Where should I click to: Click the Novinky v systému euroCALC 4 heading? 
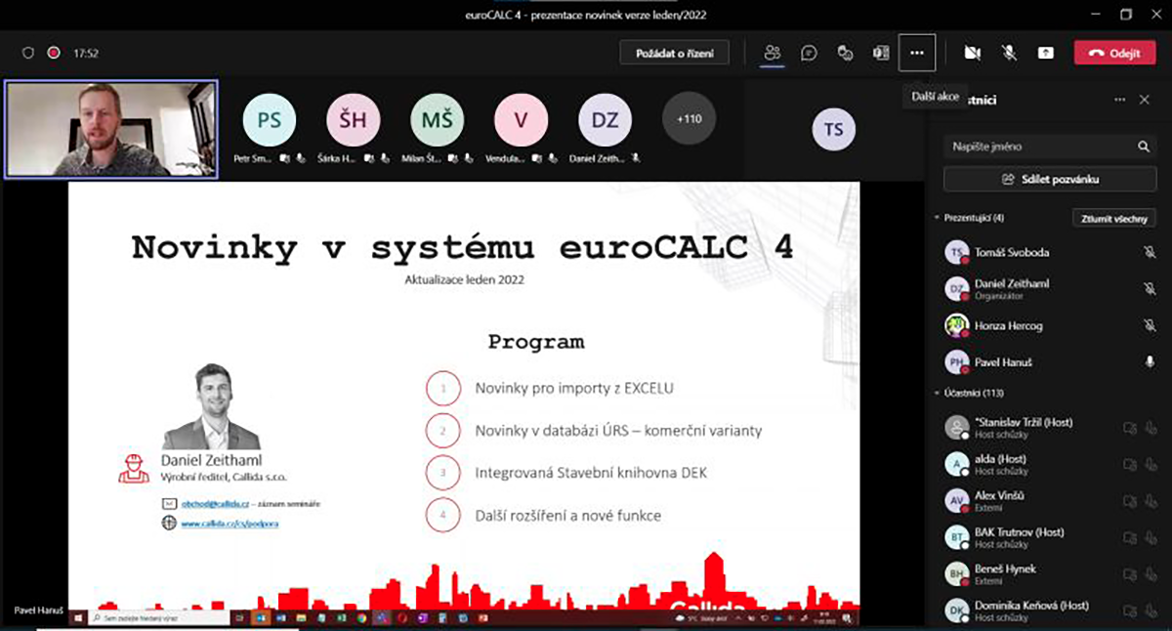click(463, 247)
